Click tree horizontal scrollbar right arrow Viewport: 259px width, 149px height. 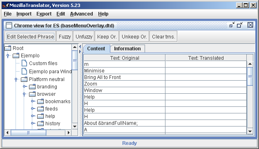[x=68, y=133]
